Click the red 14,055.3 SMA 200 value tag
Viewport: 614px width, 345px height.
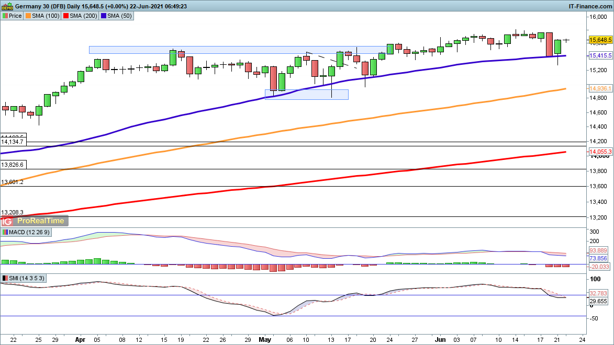600,152
